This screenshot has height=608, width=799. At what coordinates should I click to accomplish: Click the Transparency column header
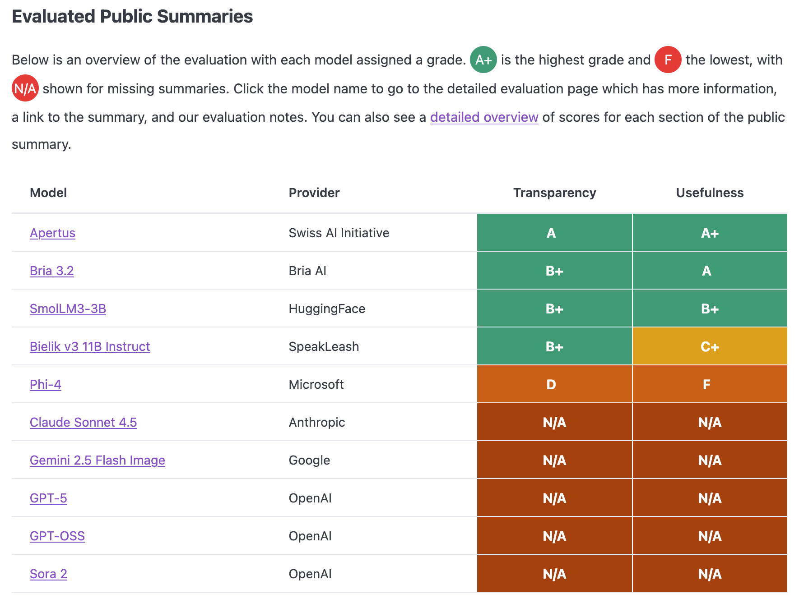pyautogui.click(x=554, y=193)
